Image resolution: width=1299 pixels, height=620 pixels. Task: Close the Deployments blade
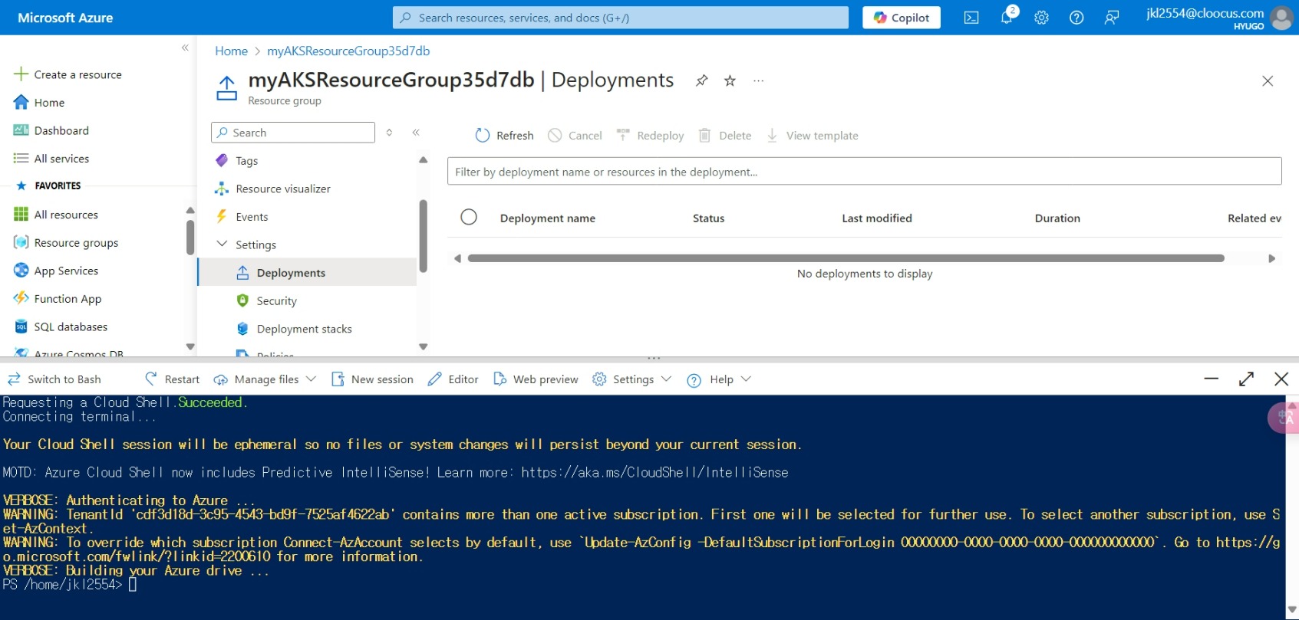[1268, 81]
